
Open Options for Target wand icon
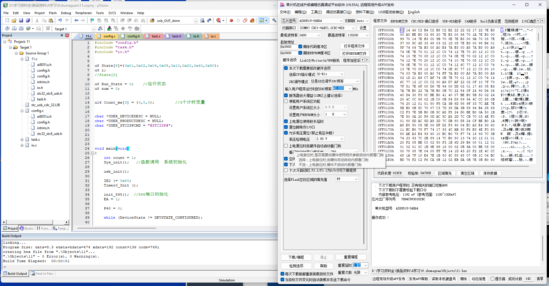click(100, 28)
